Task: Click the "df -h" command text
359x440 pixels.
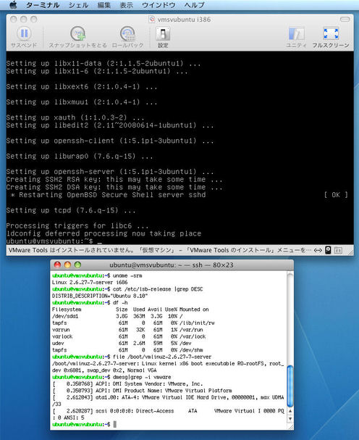Action: (120, 302)
